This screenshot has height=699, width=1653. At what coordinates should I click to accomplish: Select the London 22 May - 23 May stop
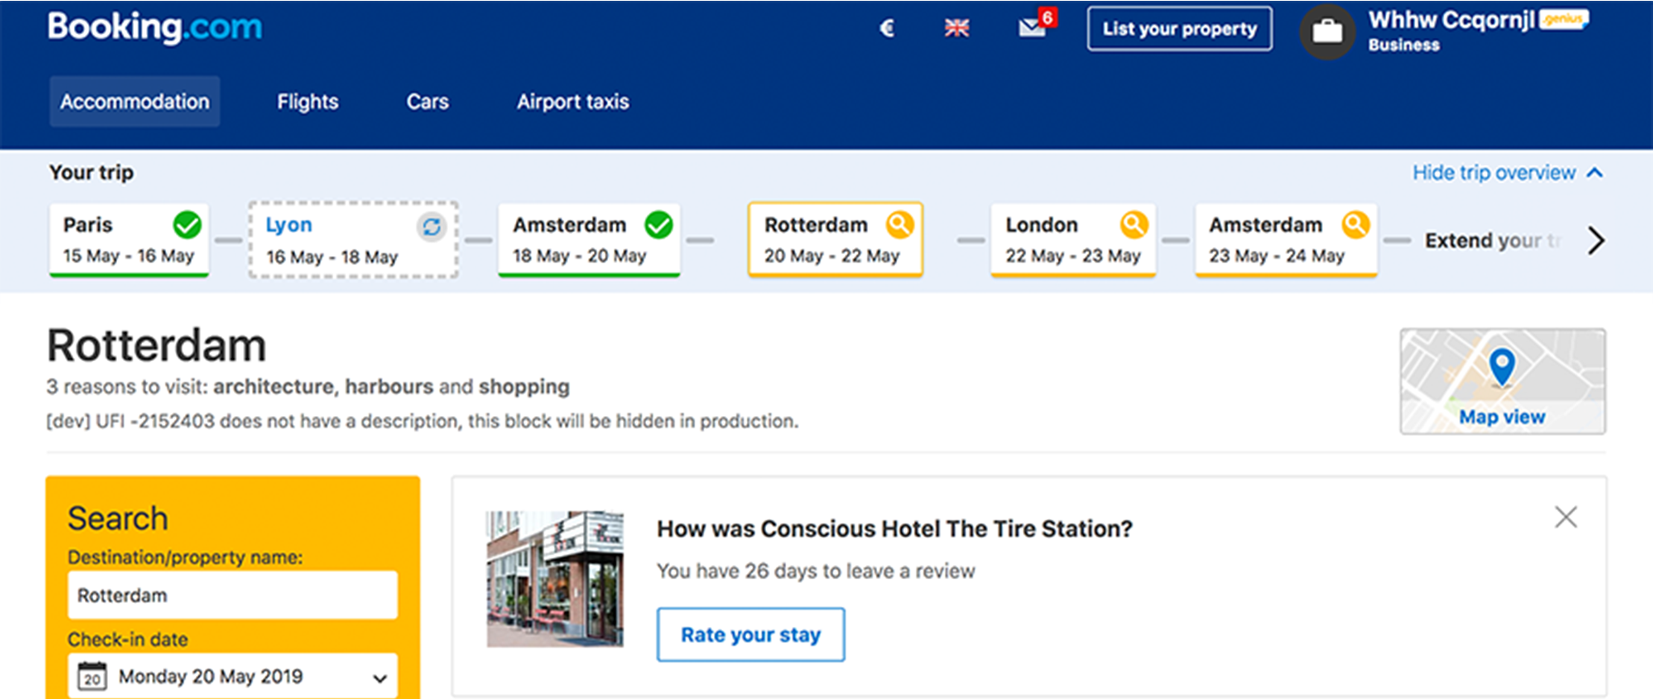1073,240
